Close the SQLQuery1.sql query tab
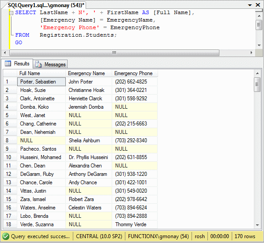This screenshot has width=264, height=243. (x=258, y=5)
